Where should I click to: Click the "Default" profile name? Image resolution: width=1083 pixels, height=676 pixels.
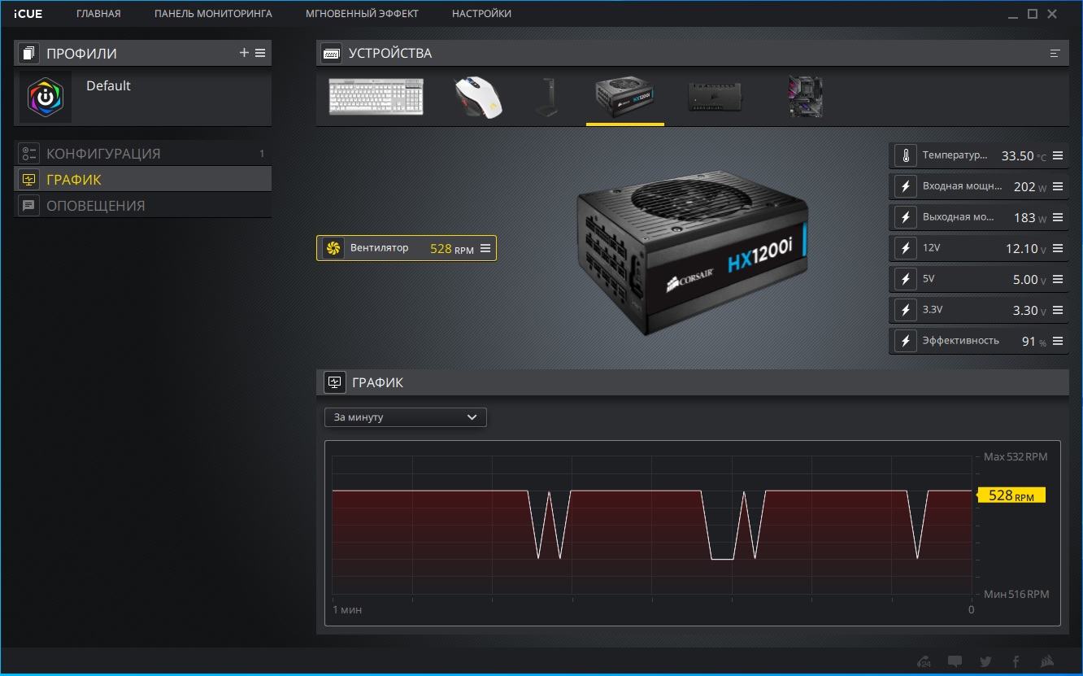[108, 85]
